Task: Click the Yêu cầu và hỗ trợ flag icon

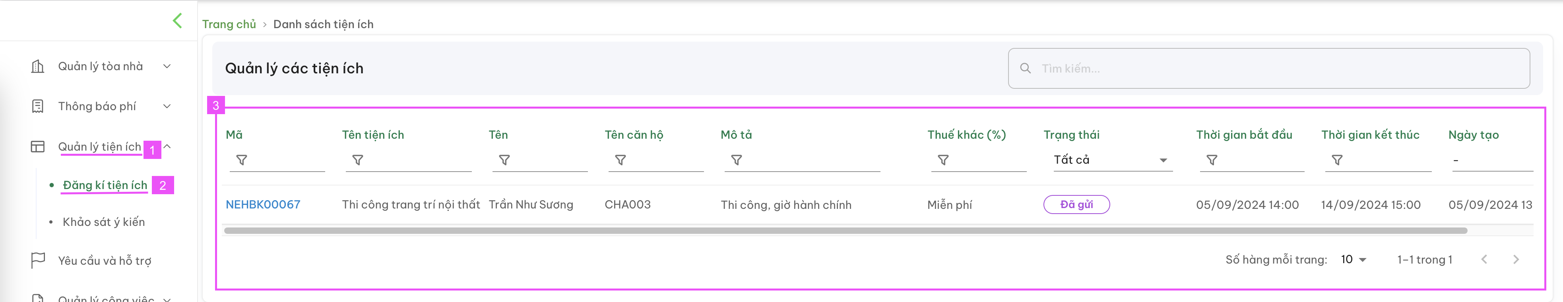Action: (x=38, y=260)
